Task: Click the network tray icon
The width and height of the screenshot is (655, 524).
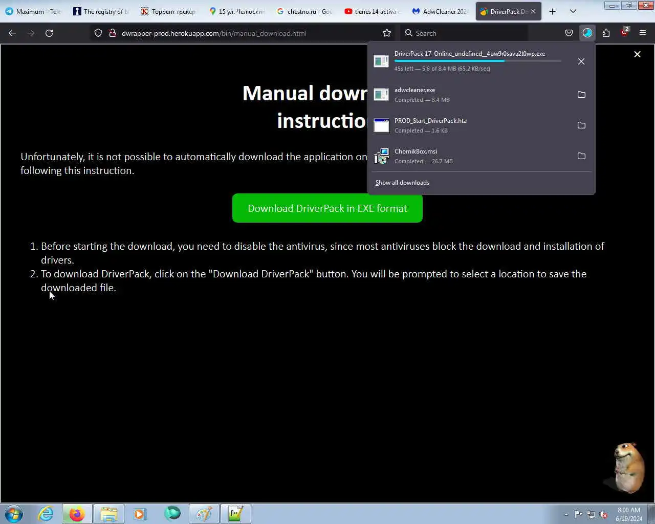Action: tap(591, 514)
